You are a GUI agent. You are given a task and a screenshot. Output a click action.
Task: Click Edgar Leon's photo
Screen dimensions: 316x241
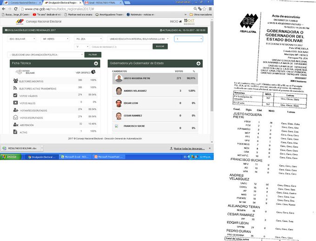(x=118, y=103)
